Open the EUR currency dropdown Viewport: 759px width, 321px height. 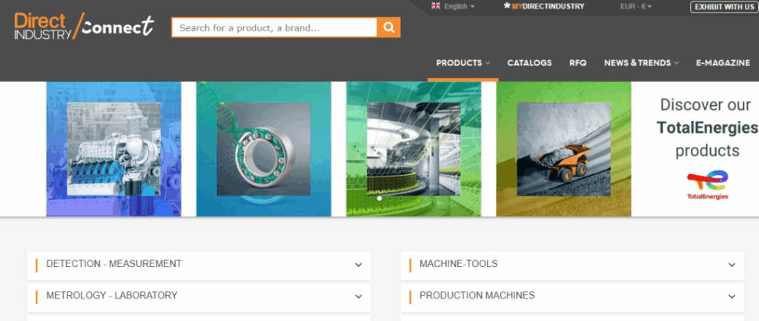(636, 7)
